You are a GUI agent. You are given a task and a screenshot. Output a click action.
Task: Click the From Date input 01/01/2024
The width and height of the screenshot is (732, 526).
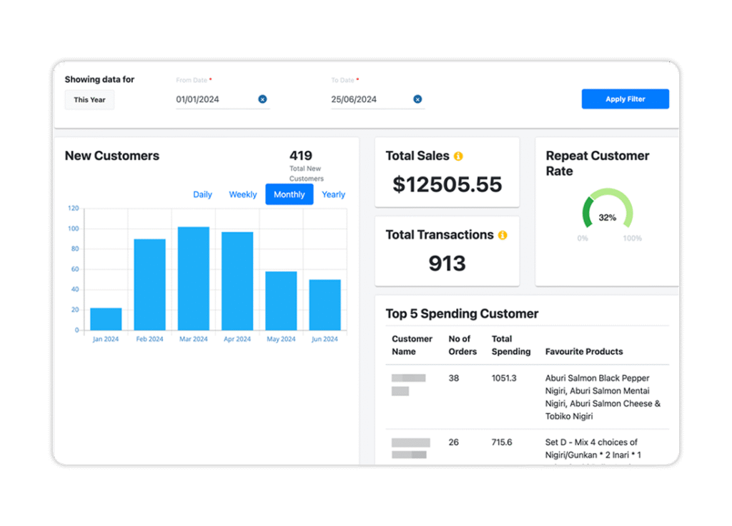(x=214, y=99)
